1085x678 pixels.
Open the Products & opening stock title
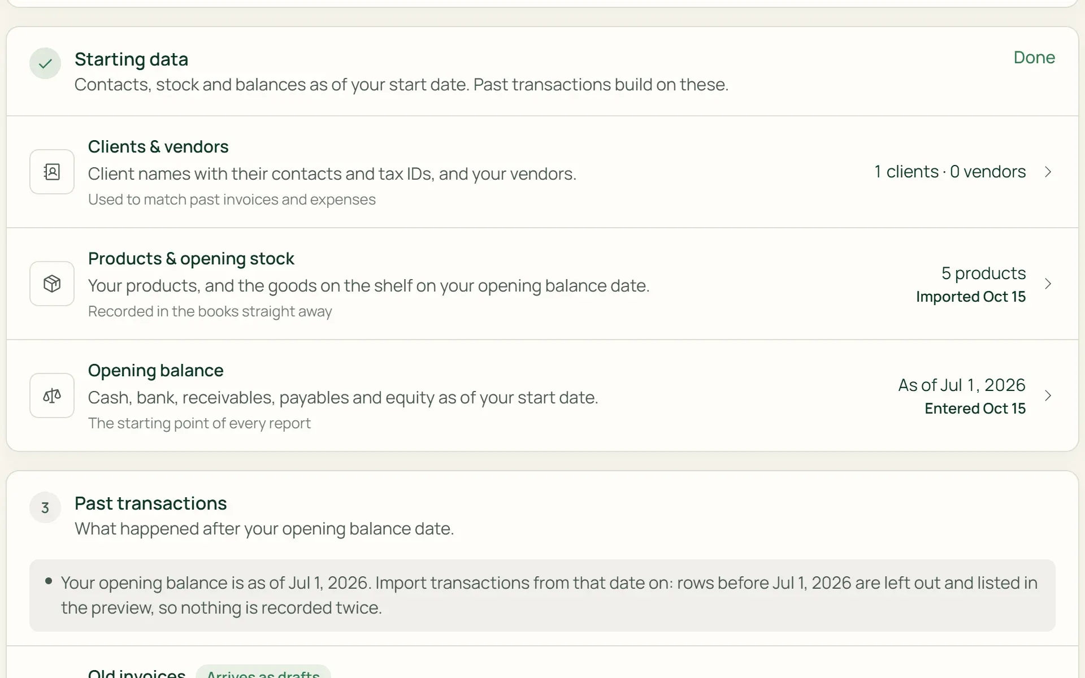(191, 259)
